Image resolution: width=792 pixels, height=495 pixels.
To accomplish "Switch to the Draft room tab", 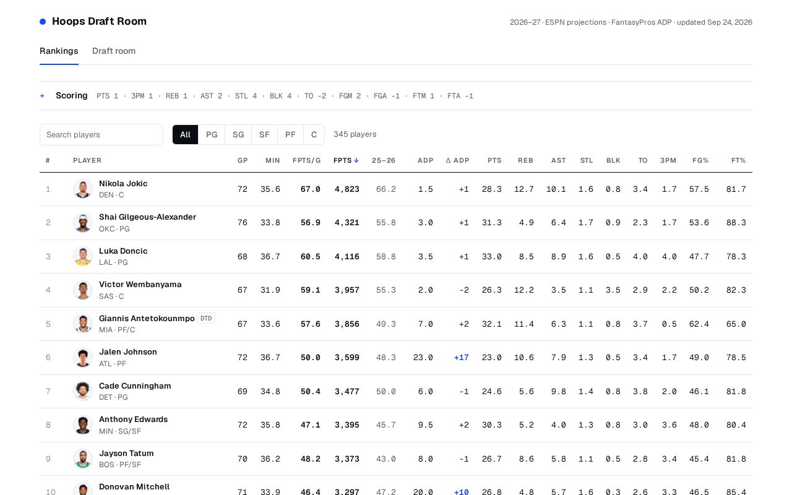I will (114, 51).
